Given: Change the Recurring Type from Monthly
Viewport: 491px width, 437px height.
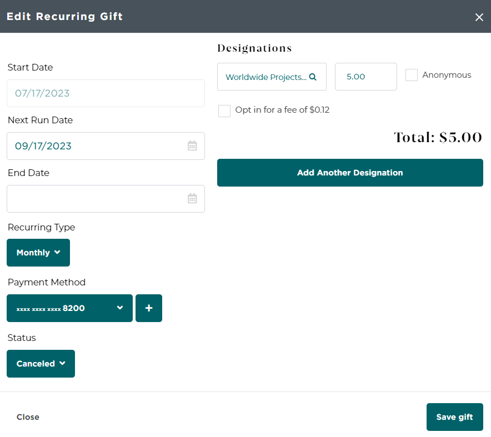Looking at the screenshot, I should pos(38,253).
